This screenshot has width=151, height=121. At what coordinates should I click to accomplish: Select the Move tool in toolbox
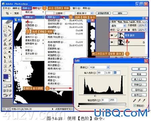pos(10,27)
